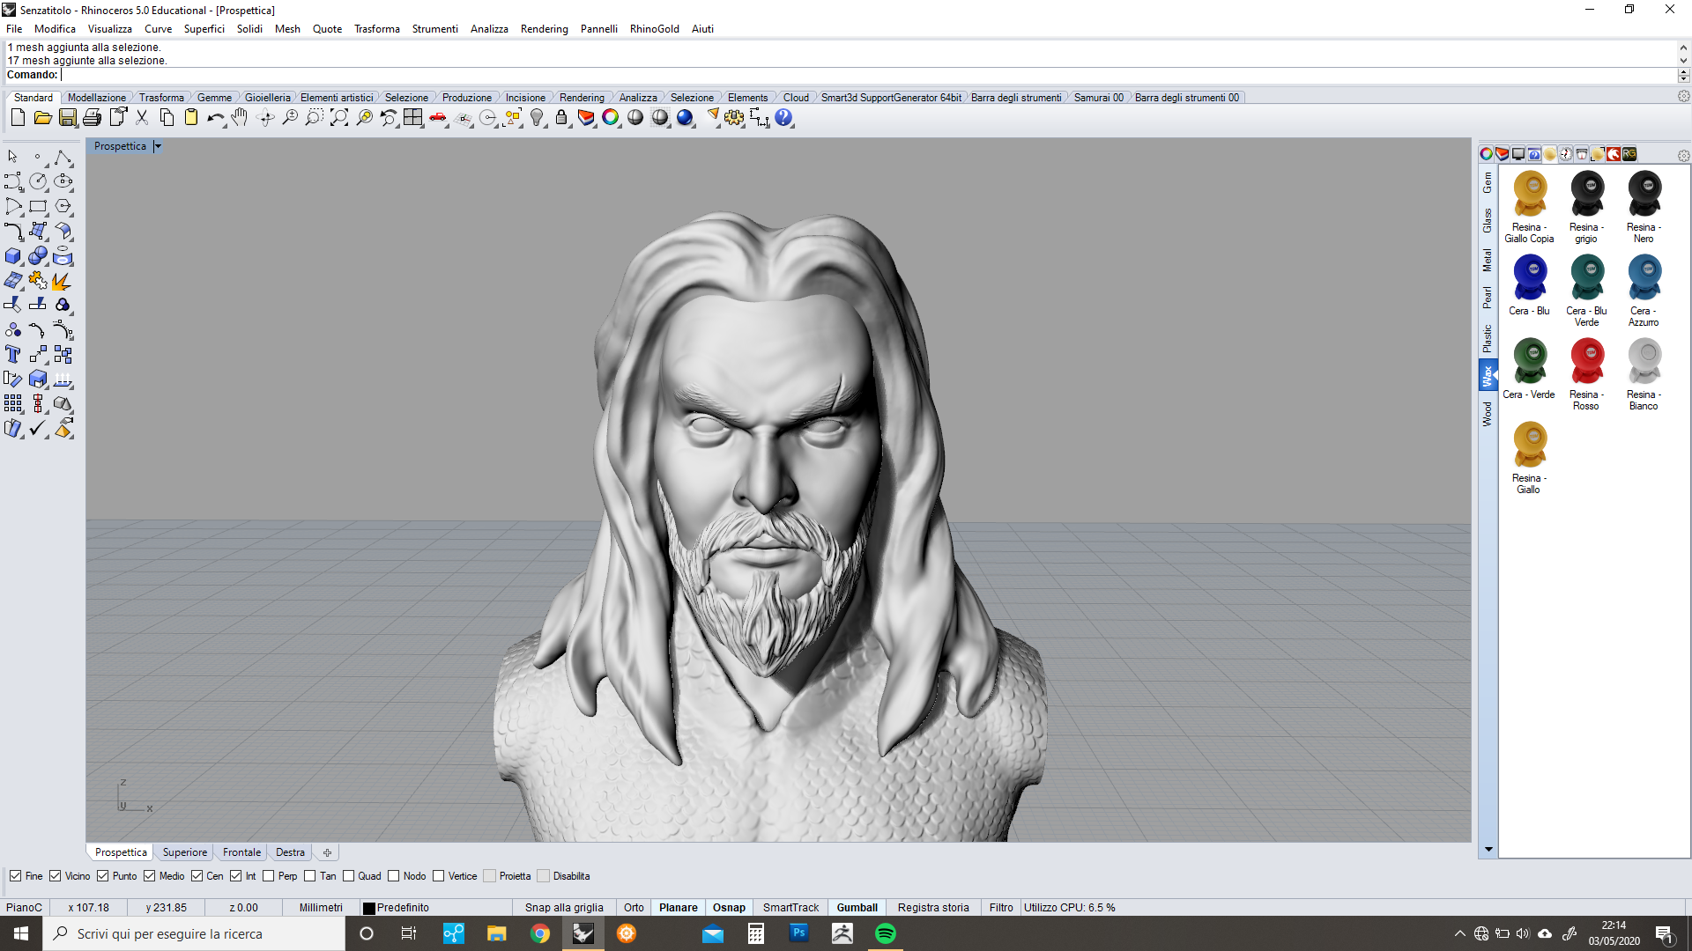Viewport: 1692px width, 951px height.
Task: Click the Text object T tool
Action: 13,354
